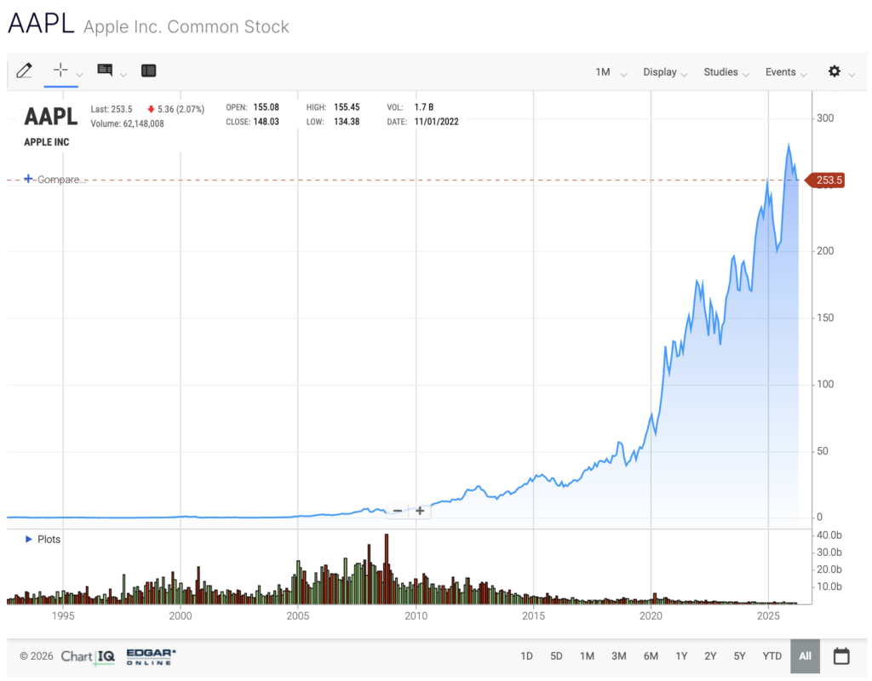Click the DATE 11/01/2022 value

437,122
